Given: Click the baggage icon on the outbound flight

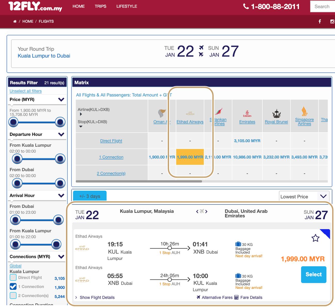Looking at the screenshot, I should tap(238, 244).
